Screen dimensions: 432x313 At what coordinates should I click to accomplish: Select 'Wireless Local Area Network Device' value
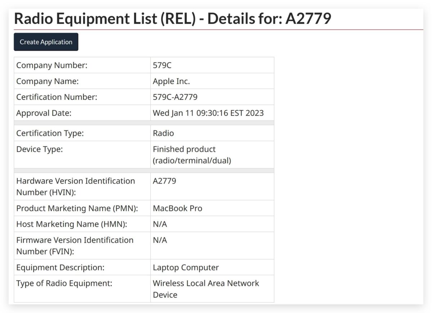[206, 289]
